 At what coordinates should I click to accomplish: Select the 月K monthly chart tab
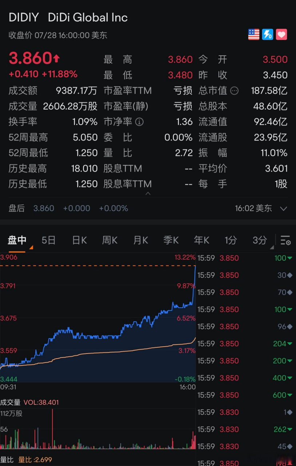(x=140, y=240)
